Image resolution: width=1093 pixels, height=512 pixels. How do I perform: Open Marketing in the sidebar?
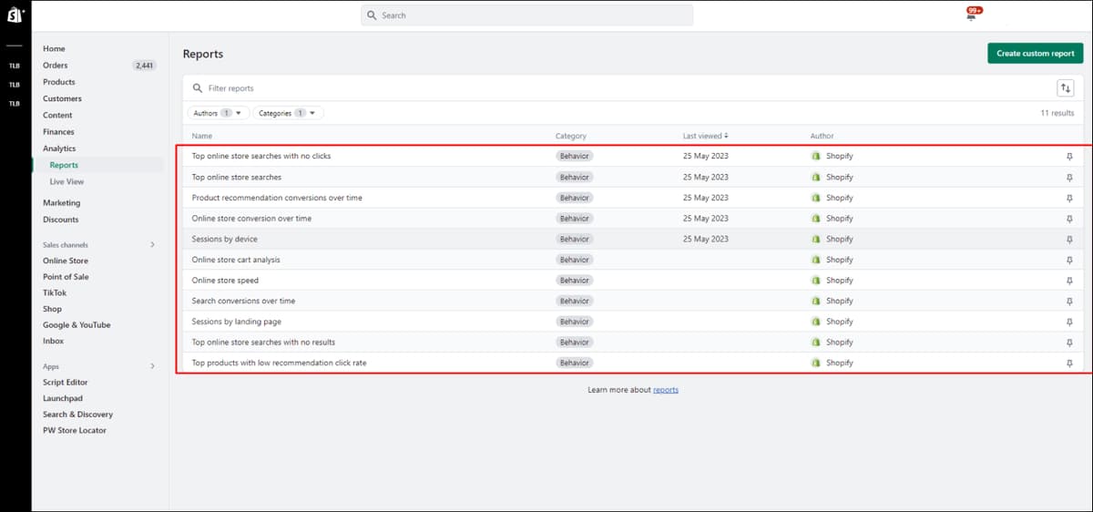coord(61,203)
